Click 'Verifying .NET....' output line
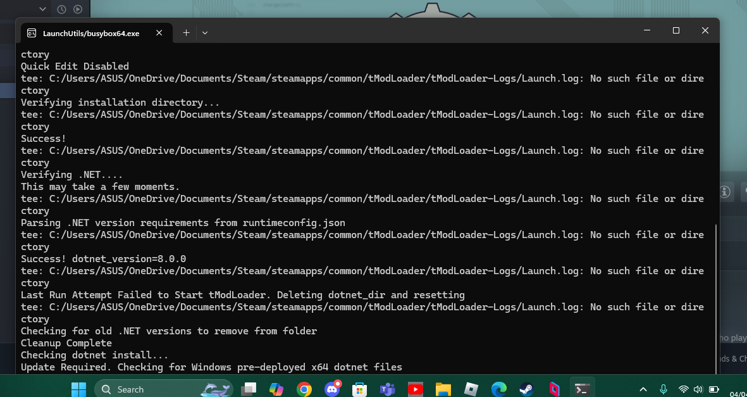 pos(72,175)
